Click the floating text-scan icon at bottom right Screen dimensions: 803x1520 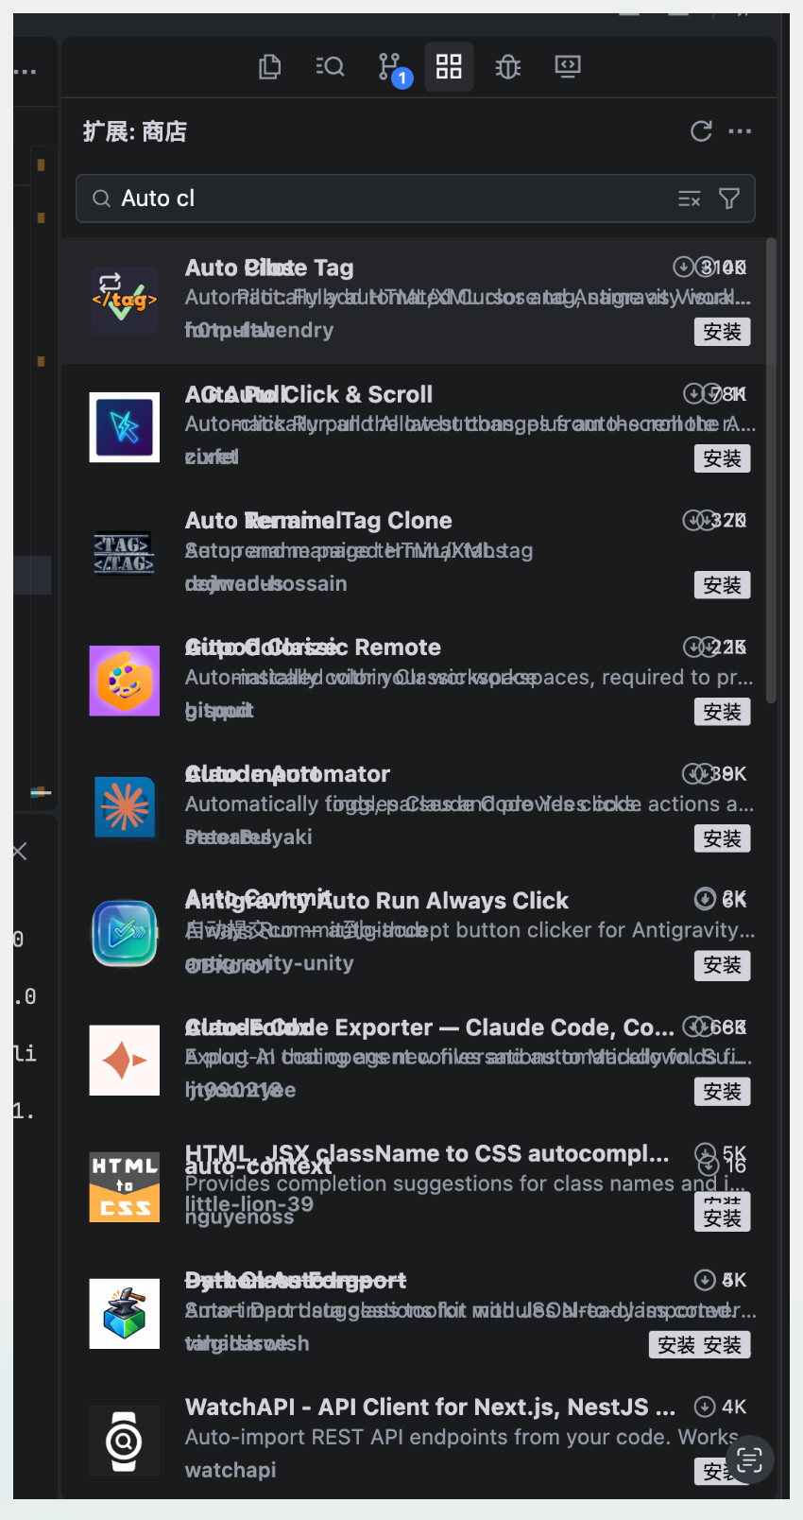click(x=749, y=1460)
